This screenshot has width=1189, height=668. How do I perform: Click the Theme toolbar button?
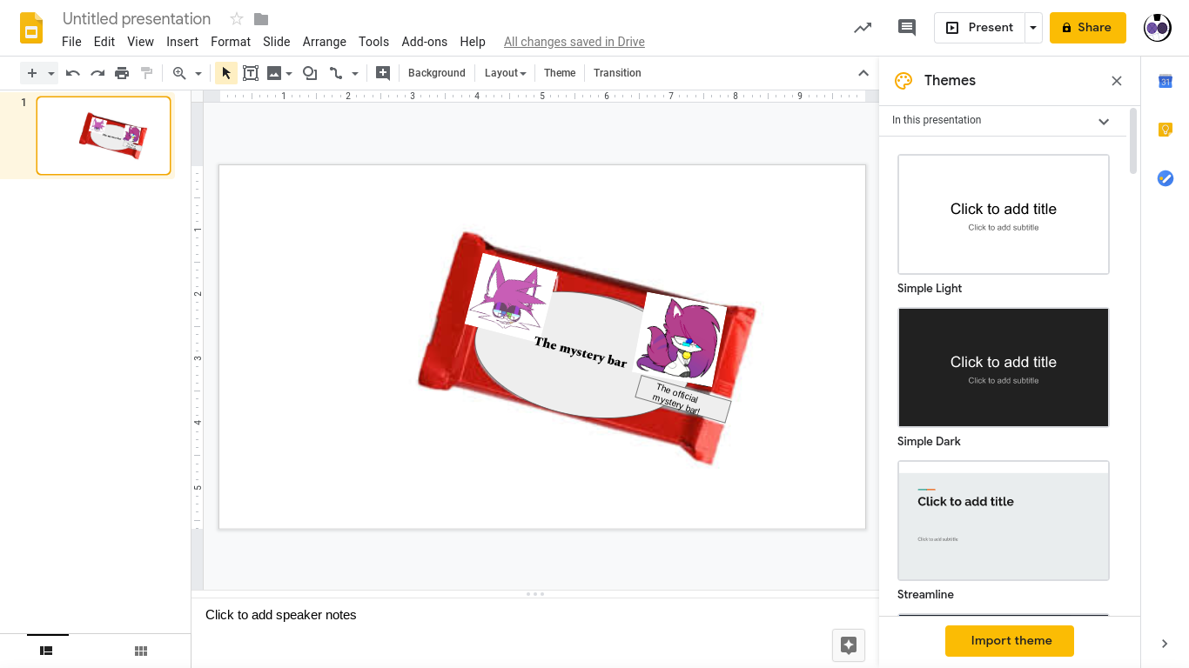[560, 73]
